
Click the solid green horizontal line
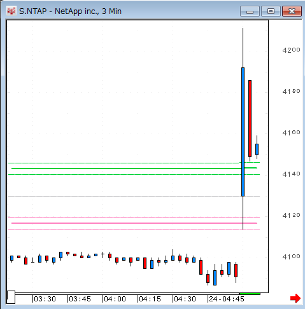tap(134, 168)
